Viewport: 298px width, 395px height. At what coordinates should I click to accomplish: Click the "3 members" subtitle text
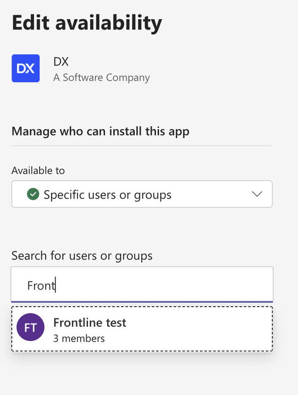[x=79, y=339]
